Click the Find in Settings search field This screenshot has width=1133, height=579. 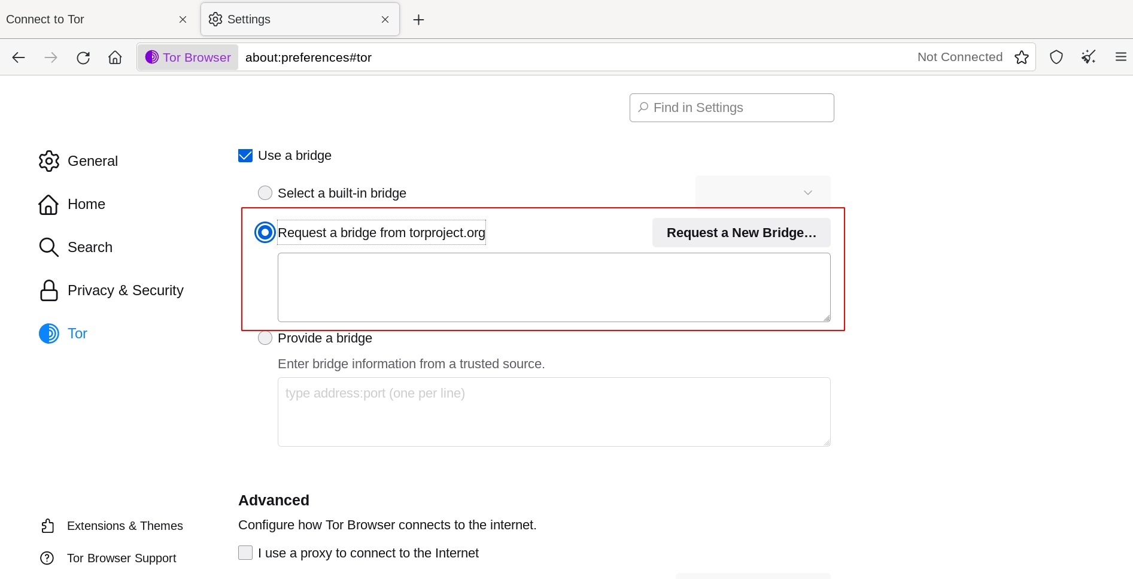(x=731, y=108)
